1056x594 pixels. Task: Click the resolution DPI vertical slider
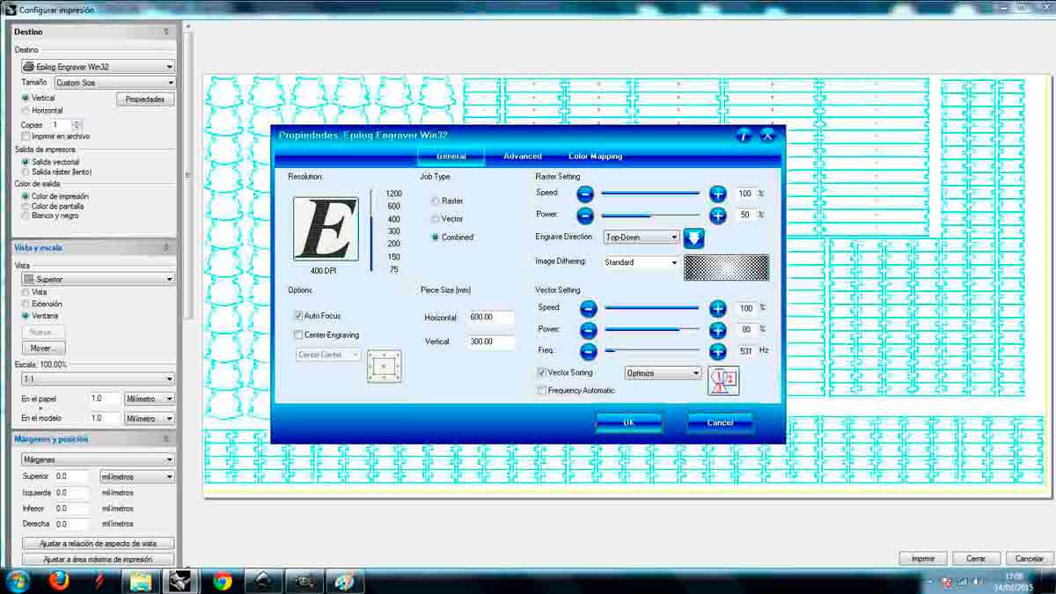(371, 231)
